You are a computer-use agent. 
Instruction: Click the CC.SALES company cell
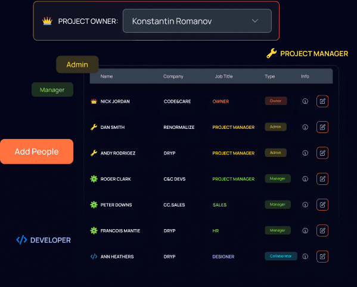pyautogui.click(x=174, y=205)
